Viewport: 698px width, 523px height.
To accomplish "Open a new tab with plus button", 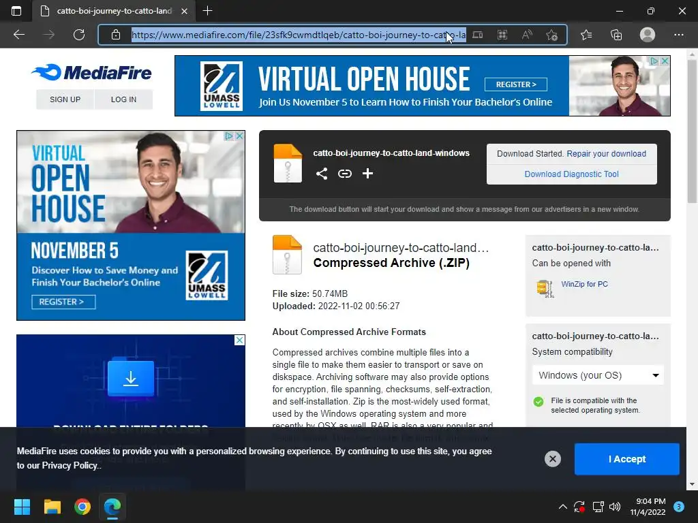I will 207,11.
